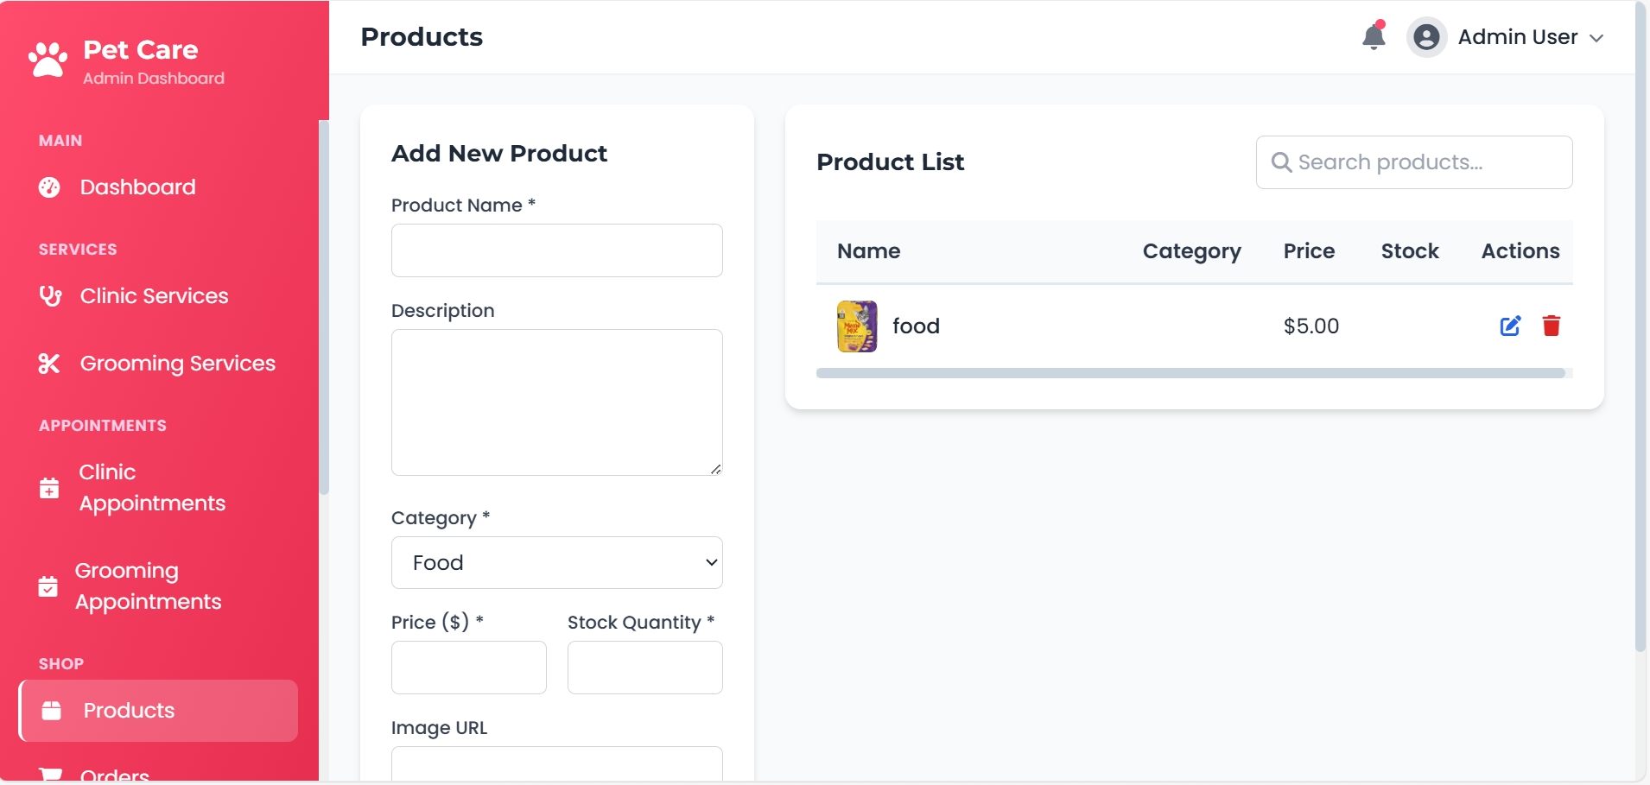Click the Clinic Services stethoscope icon
The height and width of the screenshot is (785, 1650).
50,296
